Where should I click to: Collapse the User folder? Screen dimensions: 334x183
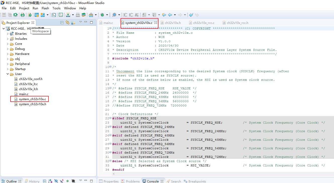point(8,74)
